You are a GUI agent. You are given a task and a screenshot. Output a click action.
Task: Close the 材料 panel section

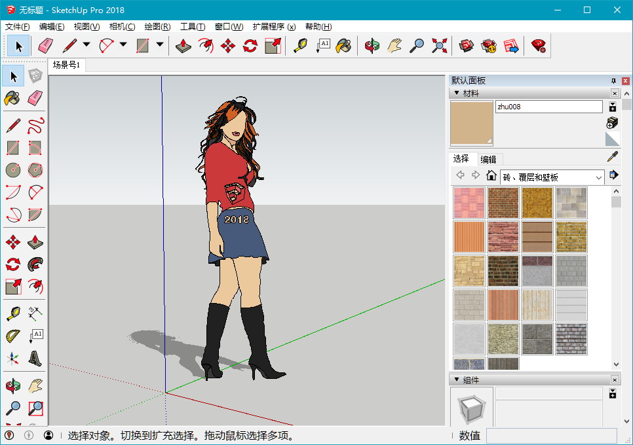(x=615, y=93)
